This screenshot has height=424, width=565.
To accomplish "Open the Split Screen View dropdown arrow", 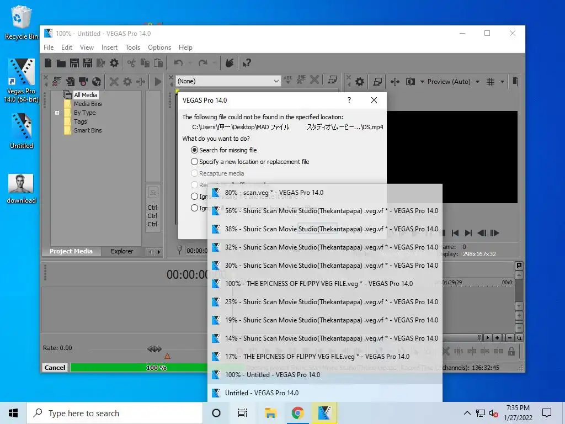I will point(422,82).
